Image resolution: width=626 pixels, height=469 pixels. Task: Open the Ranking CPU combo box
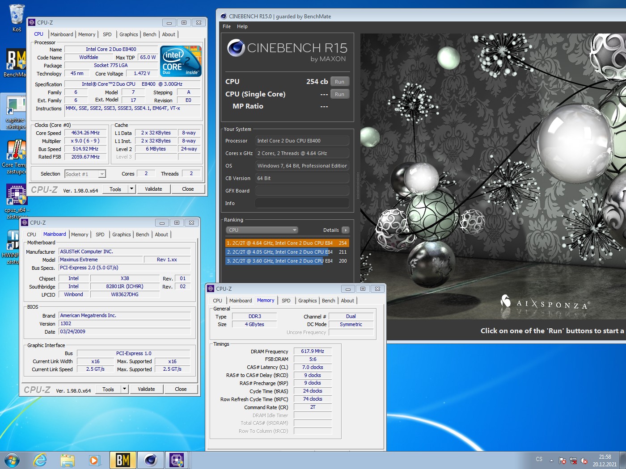(x=262, y=230)
